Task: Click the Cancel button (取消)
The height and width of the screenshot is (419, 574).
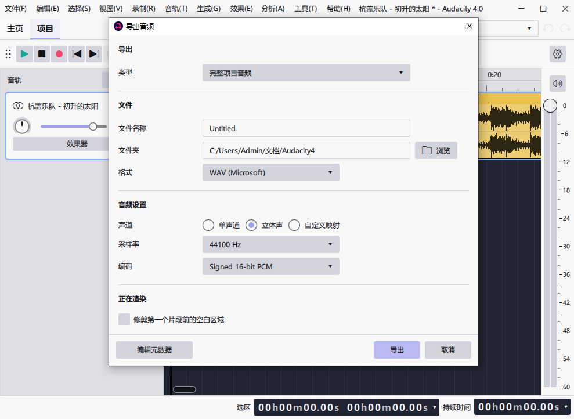Action: coord(447,350)
